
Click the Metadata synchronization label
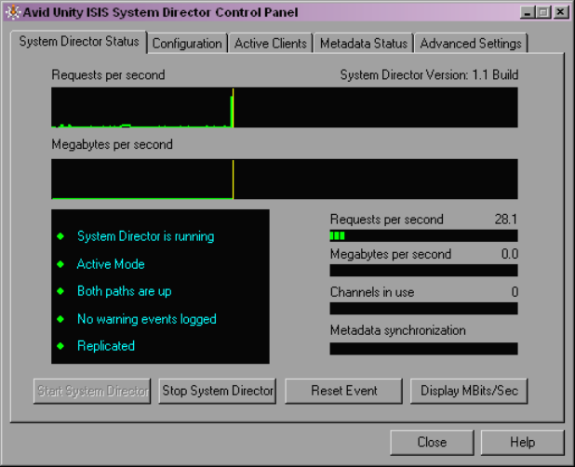(x=398, y=330)
